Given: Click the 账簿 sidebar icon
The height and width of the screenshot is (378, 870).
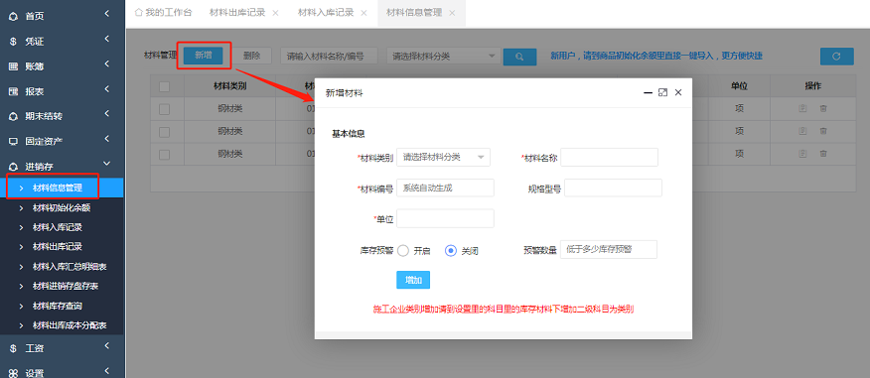Looking at the screenshot, I should click(x=13, y=66).
